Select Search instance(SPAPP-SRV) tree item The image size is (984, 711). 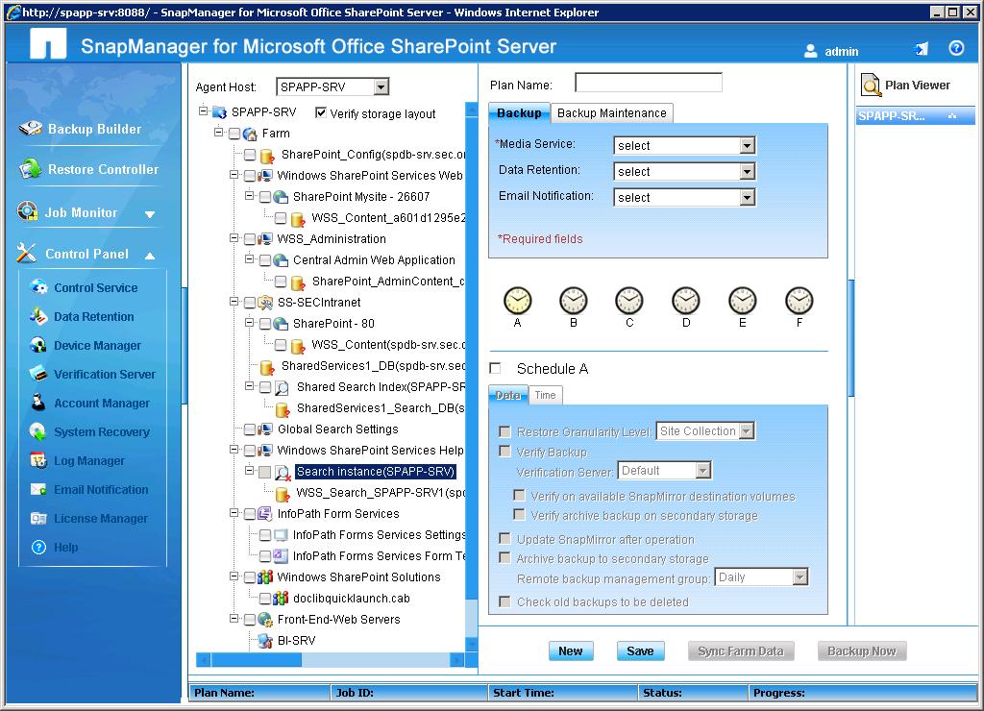[x=376, y=472]
